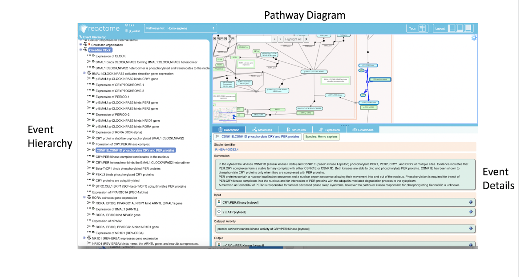This screenshot has height=277, width=519.
Task: Click the Event Hierarchy header icon
Action: click(81, 37)
